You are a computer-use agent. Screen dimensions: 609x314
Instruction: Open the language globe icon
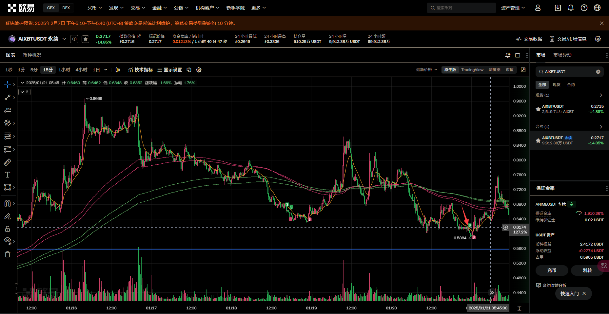(x=597, y=8)
